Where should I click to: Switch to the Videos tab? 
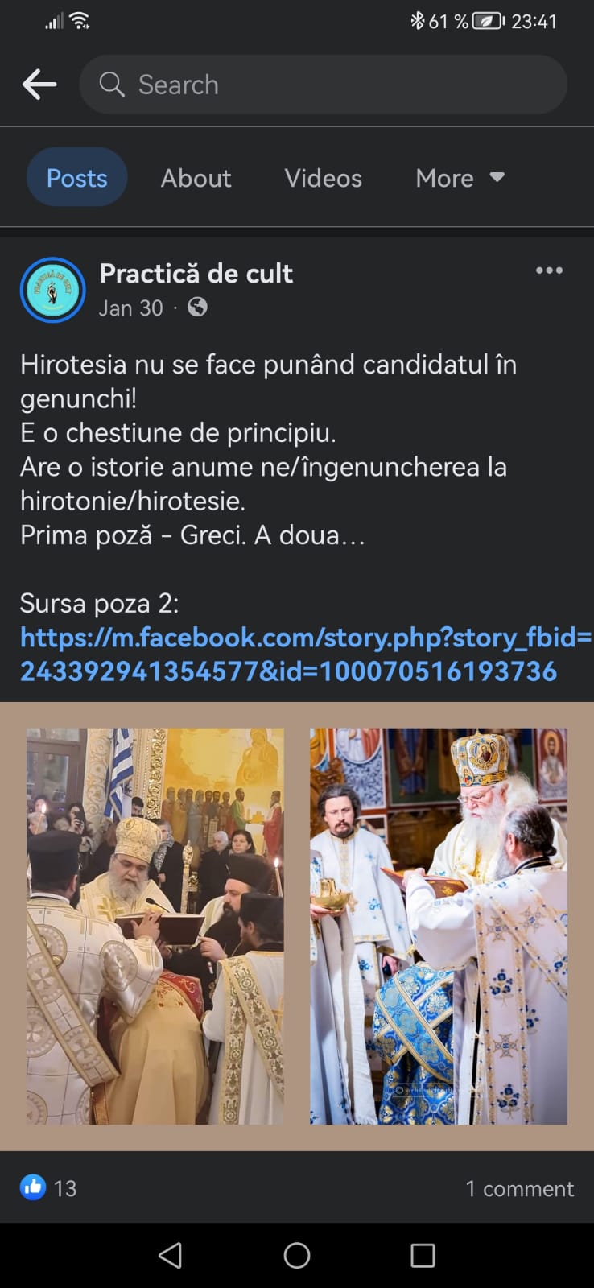tap(323, 178)
